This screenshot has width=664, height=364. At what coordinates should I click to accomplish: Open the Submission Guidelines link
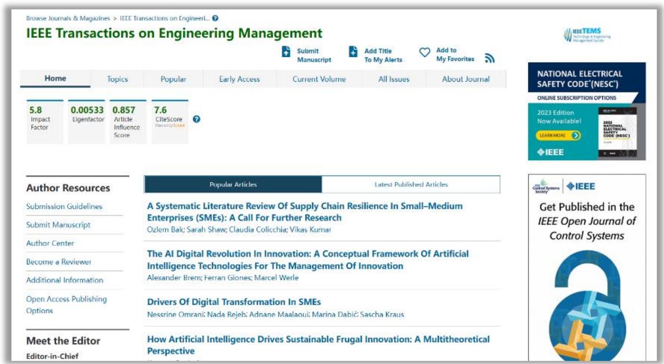tap(64, 207)
